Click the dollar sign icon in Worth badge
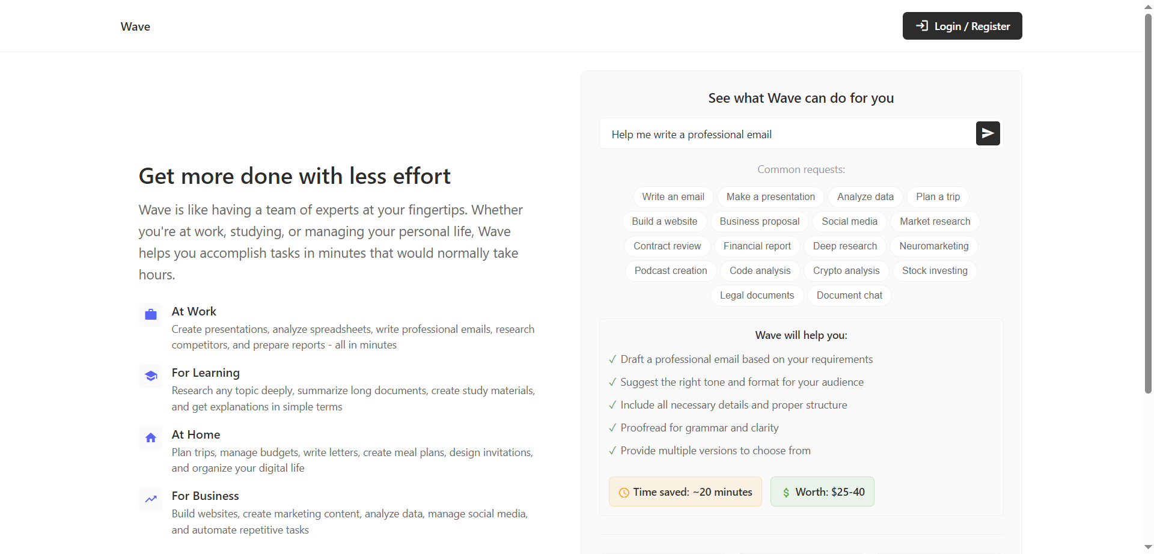Image resolution: width=1154 pixels, height=554 pixels. click(x=786, y=493)
